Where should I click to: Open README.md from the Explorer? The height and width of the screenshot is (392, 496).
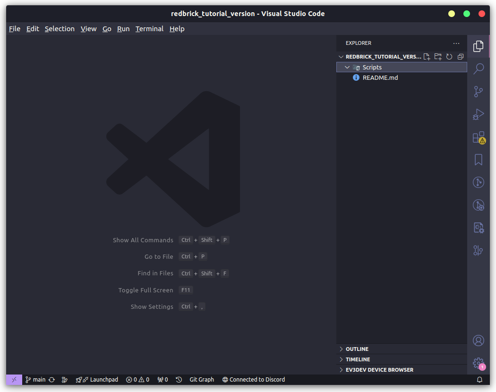tap(402, 78)
